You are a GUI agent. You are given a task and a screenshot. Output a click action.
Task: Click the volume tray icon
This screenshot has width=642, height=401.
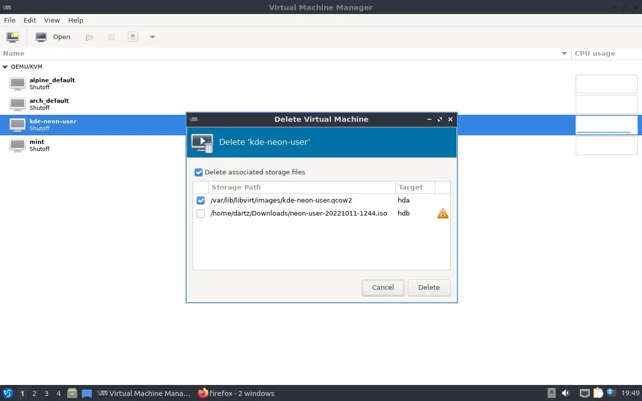566,393
